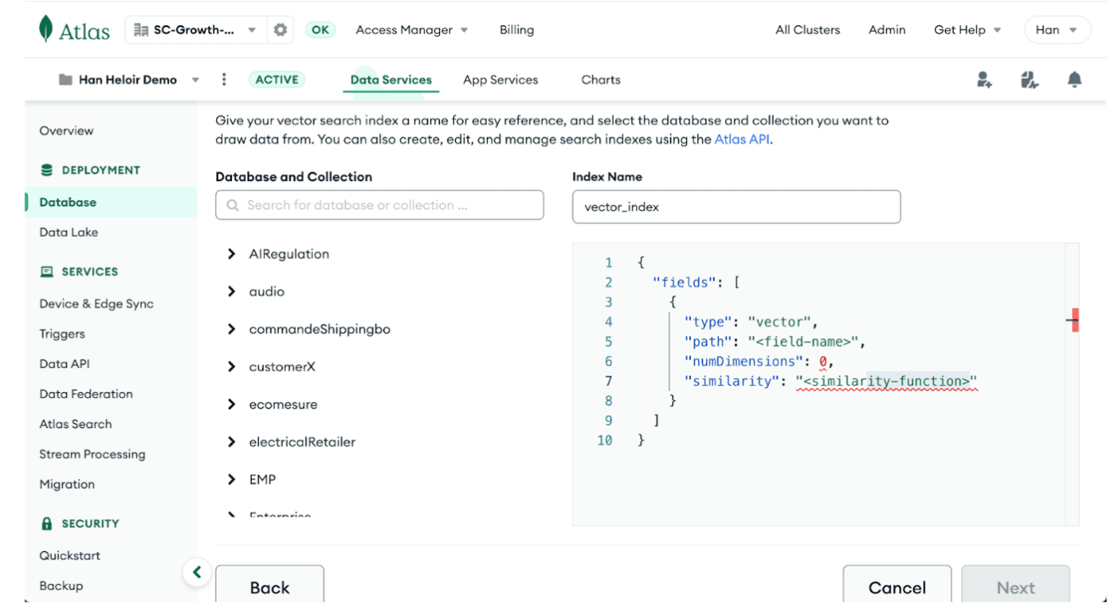Switch to the Charts tab
Viewport: 1113px width, 606px height.
601,79
